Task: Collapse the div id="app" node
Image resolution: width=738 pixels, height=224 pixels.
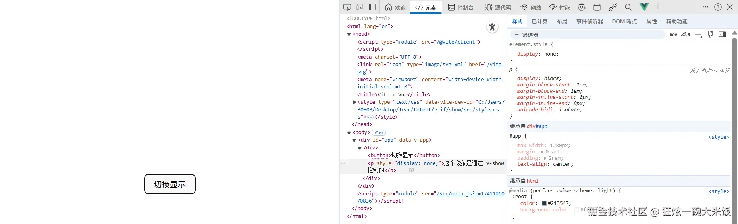Action: tap(354, 140)
